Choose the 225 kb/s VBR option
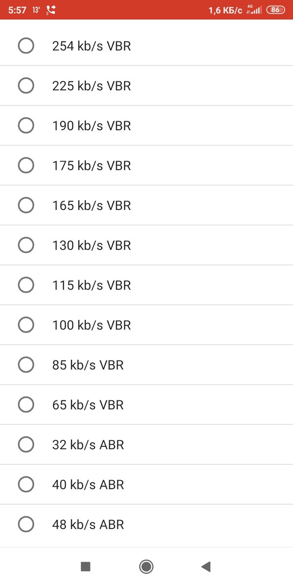 [26, 86]
